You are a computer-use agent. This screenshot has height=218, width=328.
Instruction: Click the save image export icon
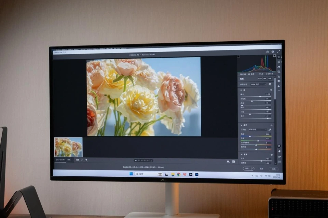click(268, 52)
